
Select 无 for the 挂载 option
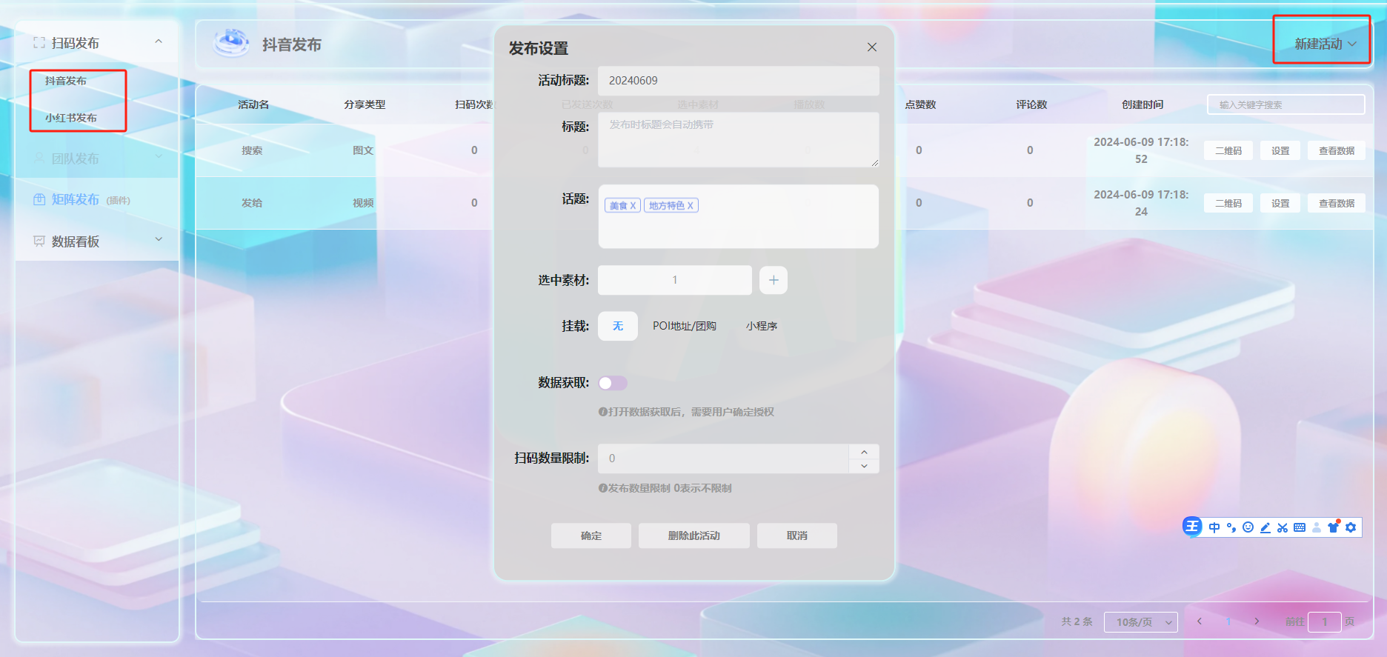(618, 326)
